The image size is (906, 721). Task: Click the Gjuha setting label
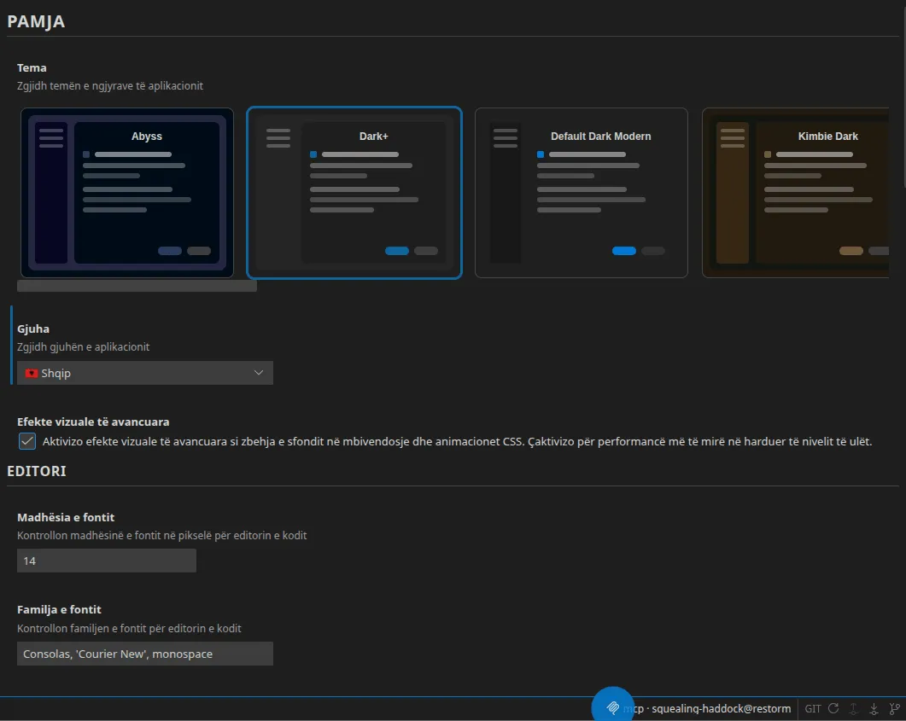[x=33, y=329]
